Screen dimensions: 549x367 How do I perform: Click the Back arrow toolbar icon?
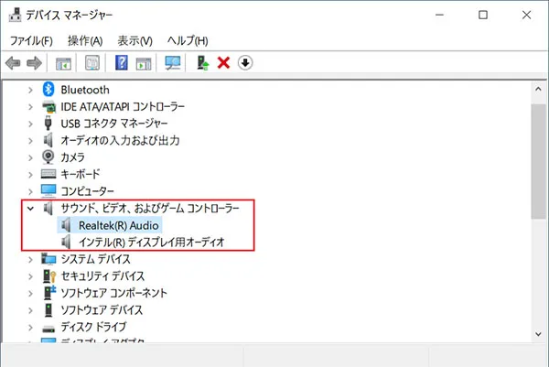13,63
